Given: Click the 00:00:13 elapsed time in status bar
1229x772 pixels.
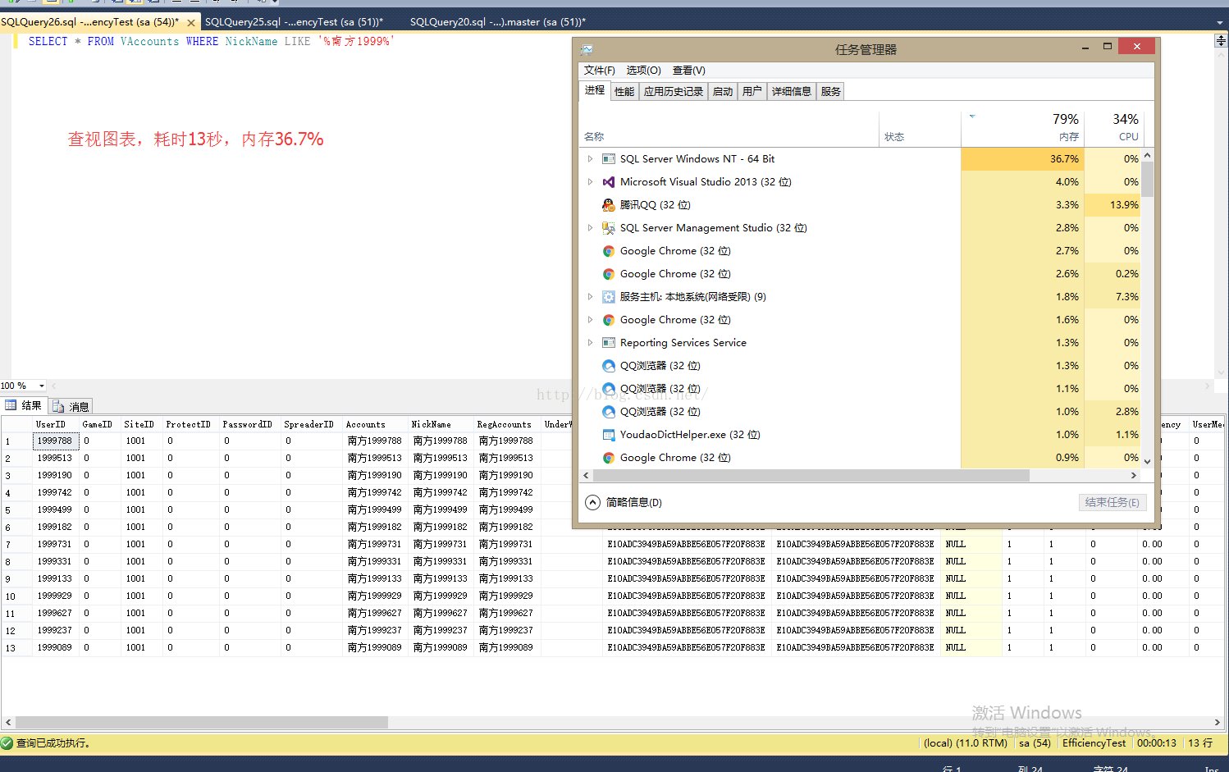Looking at the screenshot, I should tap(1157, 743).
